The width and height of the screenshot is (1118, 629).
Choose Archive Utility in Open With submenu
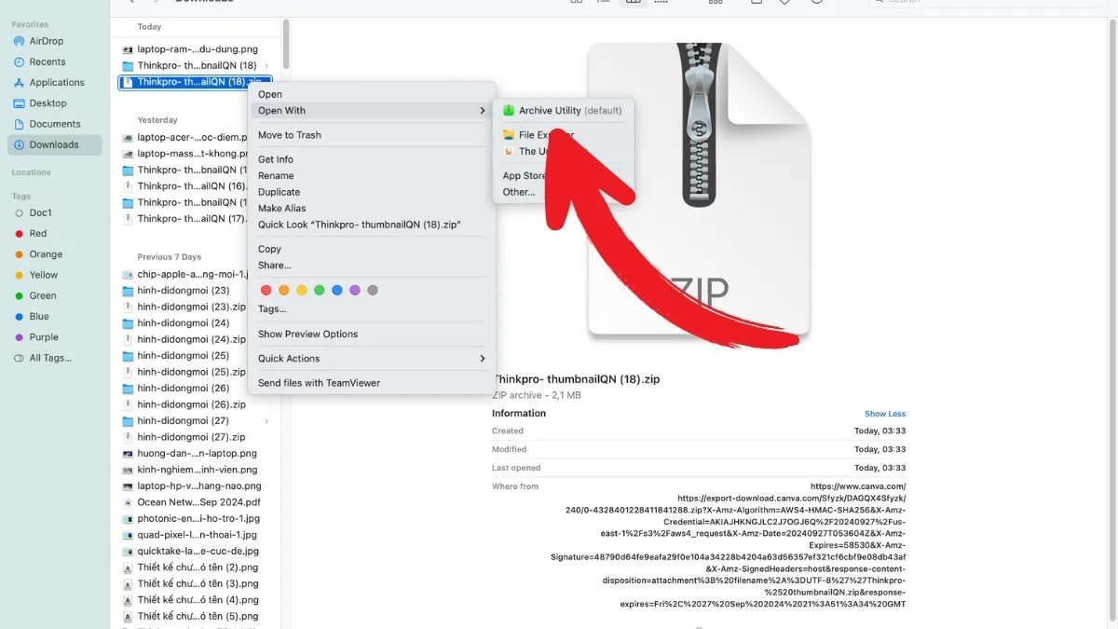[x=562, y=111]
